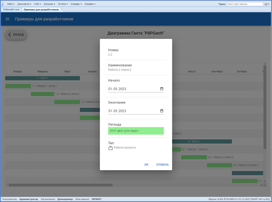Switch to the Рабочий стол tab
This screenshot has height=202, width=272.
11,9
